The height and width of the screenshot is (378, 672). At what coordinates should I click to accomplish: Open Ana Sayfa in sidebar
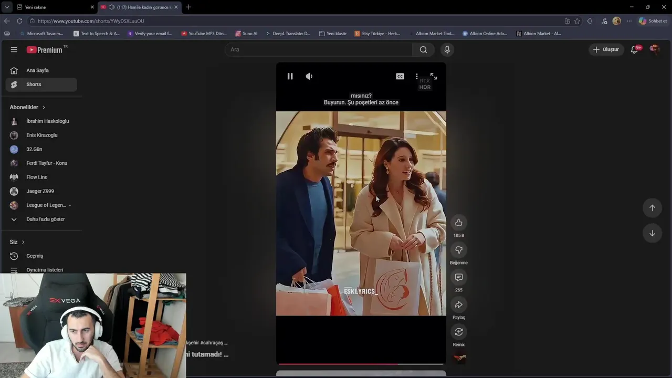click(x=41, y=70)
